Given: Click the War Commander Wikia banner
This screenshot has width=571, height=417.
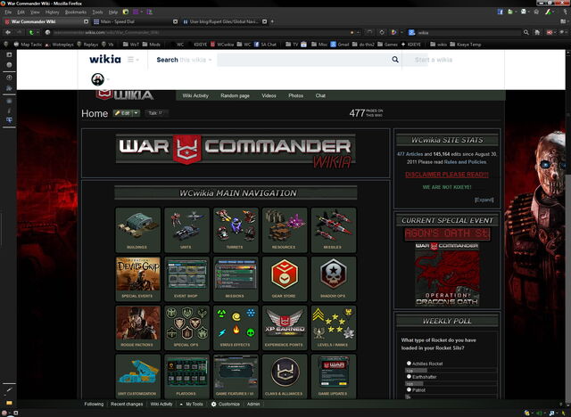Looking at the screenshot, I should coord(236,152).
